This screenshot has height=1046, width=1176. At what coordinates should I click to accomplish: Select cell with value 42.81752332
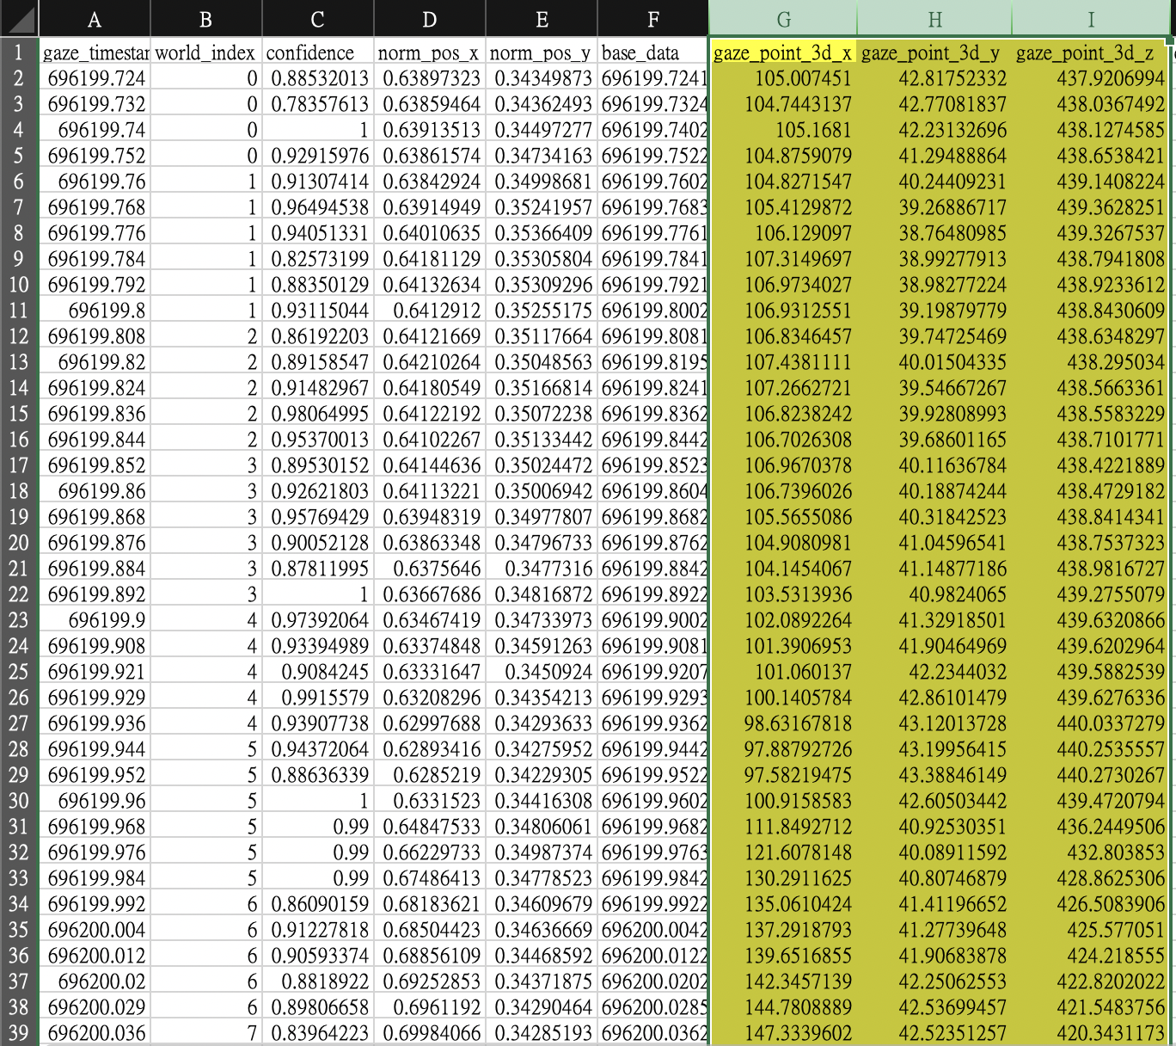point(934,78)
